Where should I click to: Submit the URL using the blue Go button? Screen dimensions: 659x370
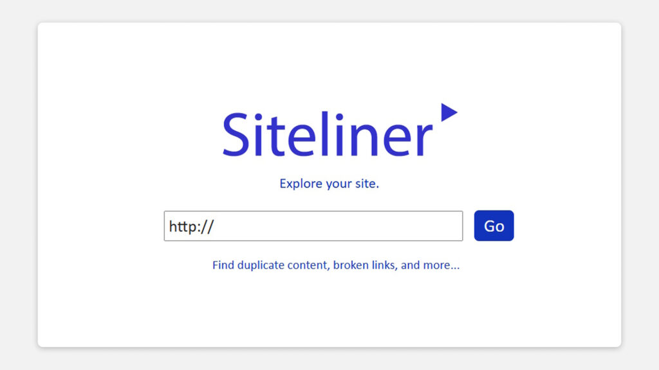click(x=494, y=226)
